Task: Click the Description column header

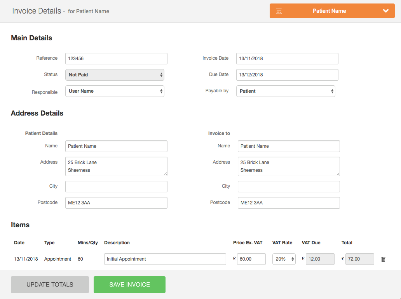Action: click(117, 242)
